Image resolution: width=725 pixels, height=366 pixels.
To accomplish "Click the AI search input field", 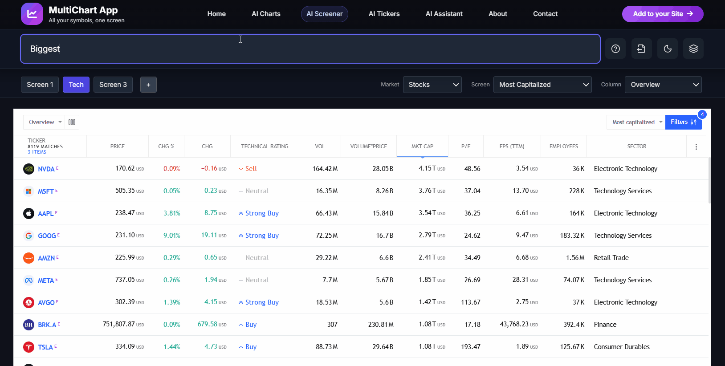I will pyautogui.click(x=310, y=49).
